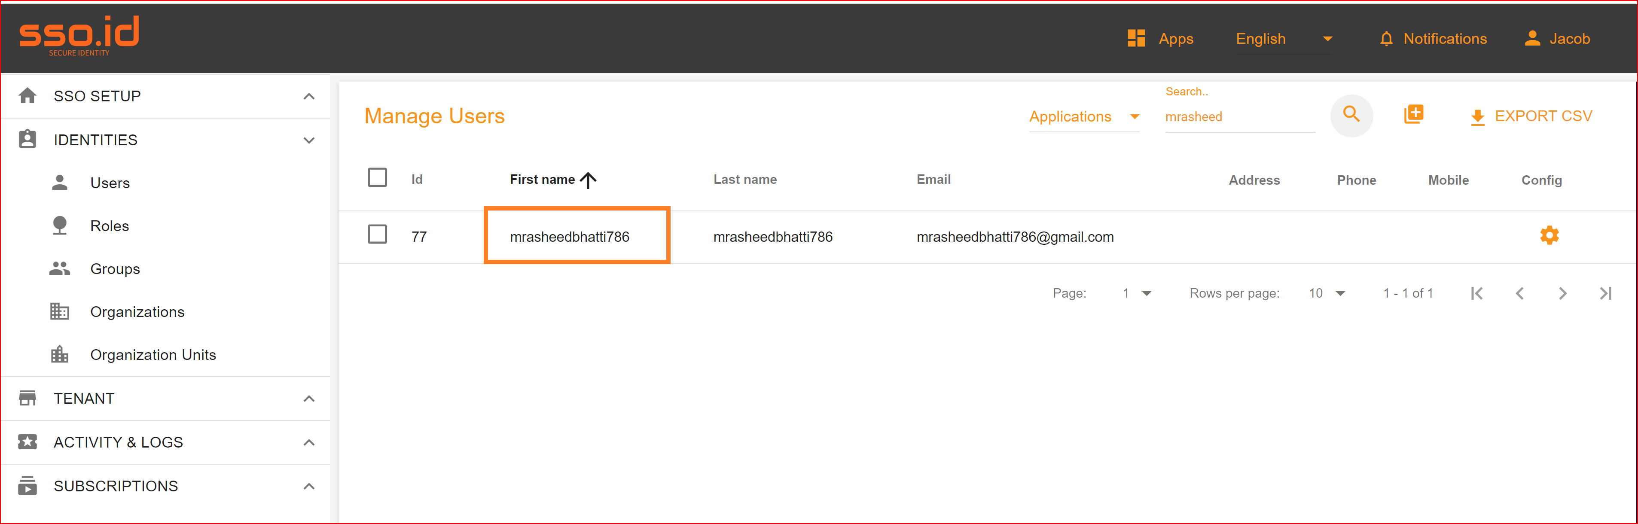Click the First name sort arrow
This screenshot has height=524, width=1638.
coord(588,180)
